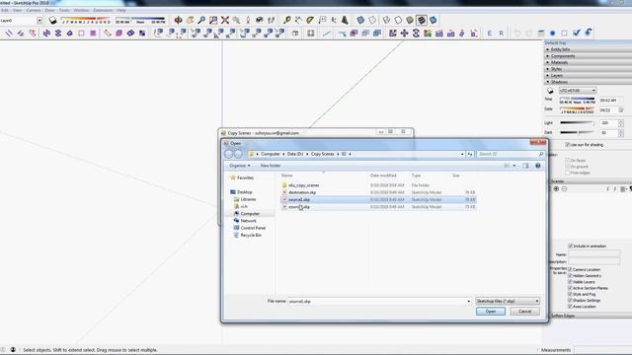Image resolution: width=632 pixels, height=355 pixels.
Task: Select the Text label tool
Action: [322, 20]
